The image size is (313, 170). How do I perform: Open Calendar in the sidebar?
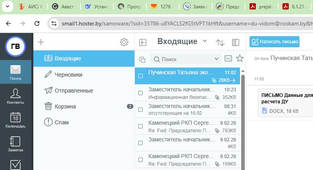15,120
